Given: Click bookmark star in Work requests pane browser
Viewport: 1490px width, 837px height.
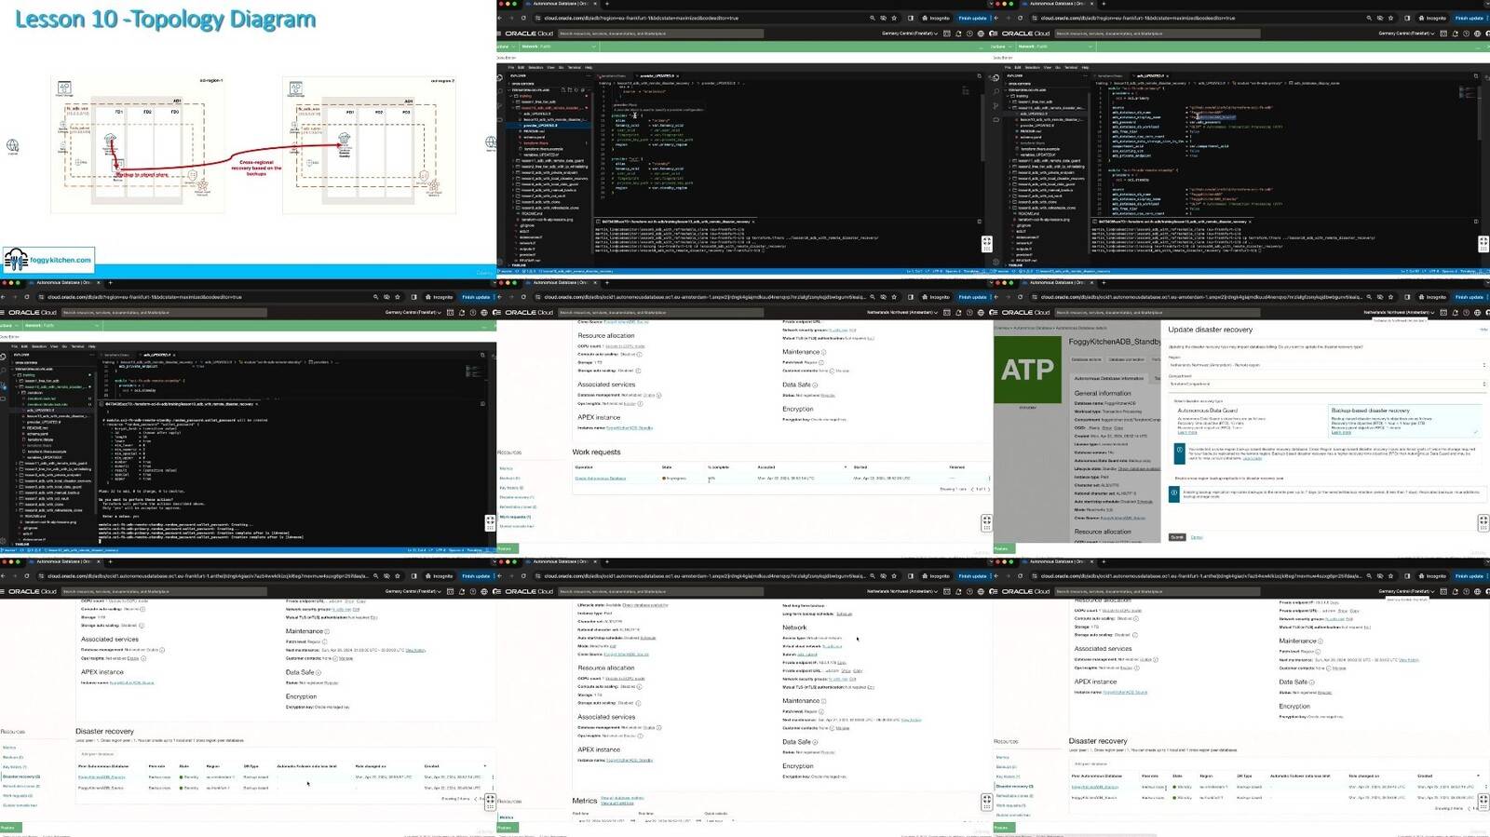Looking at the screenshot, I should [894, 297].
